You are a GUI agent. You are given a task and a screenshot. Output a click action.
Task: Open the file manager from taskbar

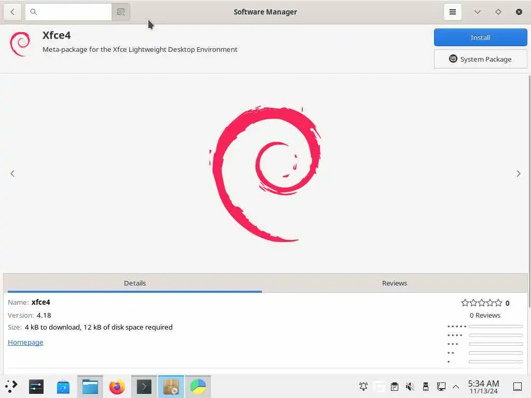pos(90,387)
